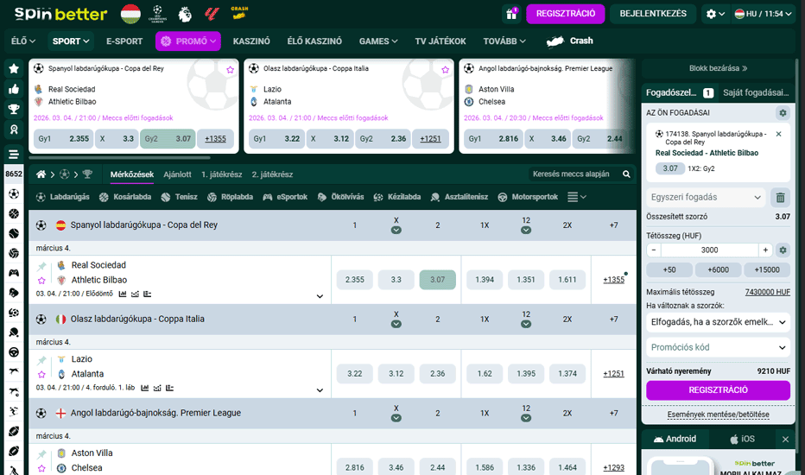Screen dimensions: 805x475
Task: Open Favorites star in left sidebar
Action: click(14, 68)
